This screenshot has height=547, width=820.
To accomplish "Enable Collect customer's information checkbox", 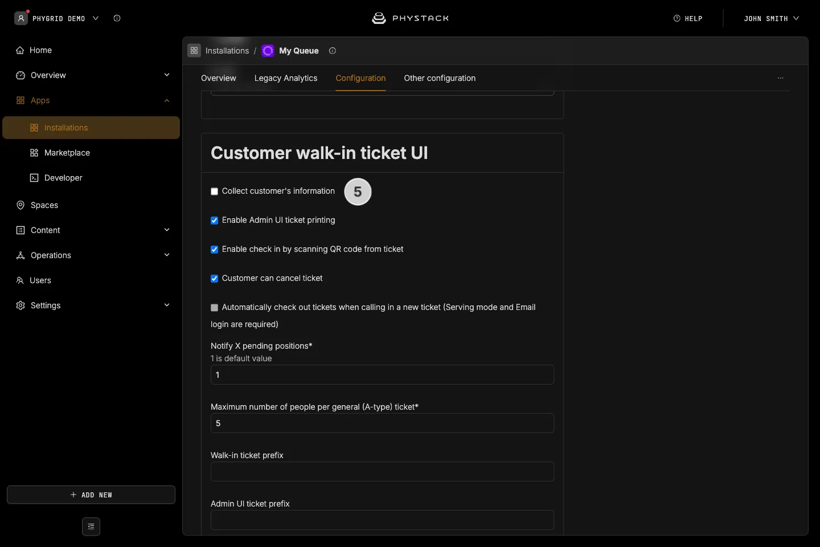I will pos(215,191).
